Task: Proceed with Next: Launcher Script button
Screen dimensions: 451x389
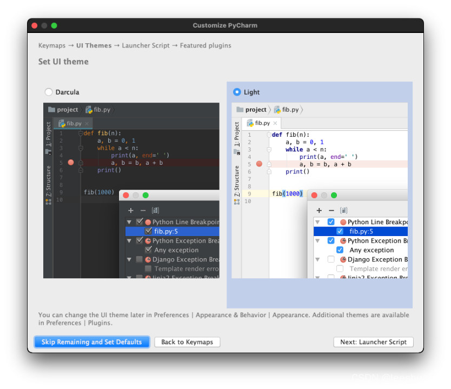Action: click(x=373, y=342)
